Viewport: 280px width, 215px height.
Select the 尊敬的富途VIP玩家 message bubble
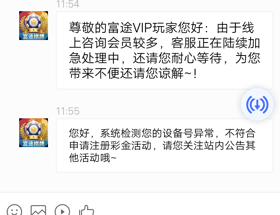165,50
